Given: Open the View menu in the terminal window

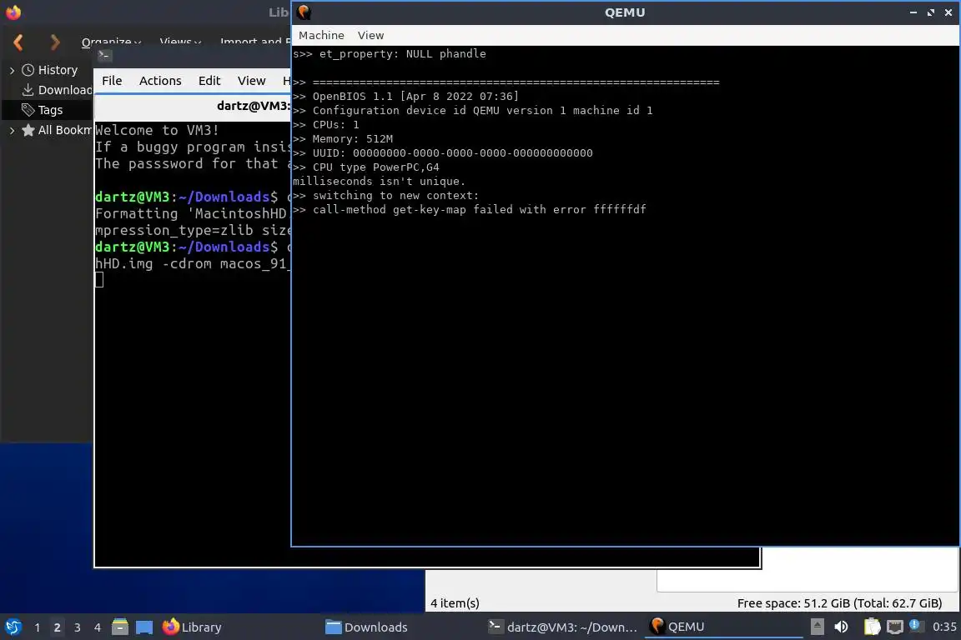Looking at the screenshot, I should pyautogui.click(x=251, y=81).
